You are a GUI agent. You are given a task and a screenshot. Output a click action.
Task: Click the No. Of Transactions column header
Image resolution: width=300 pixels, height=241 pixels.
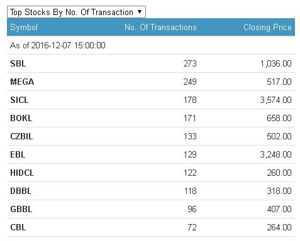click(x=160, y=27)
